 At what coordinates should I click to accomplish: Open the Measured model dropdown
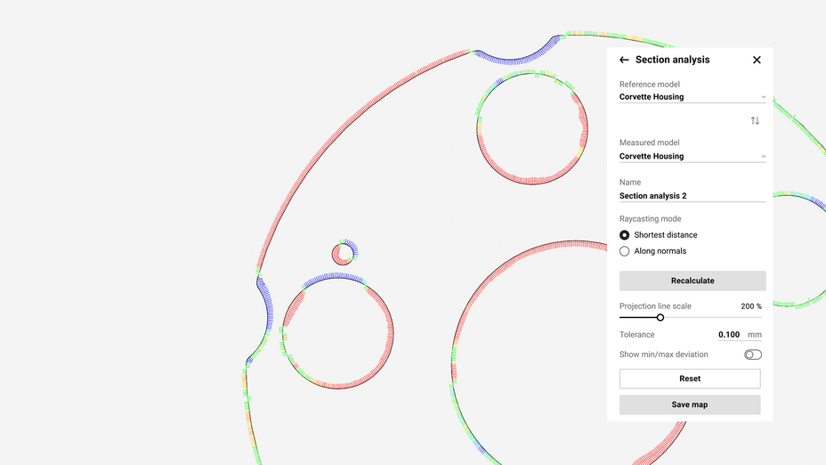click(x=692, y=156)
